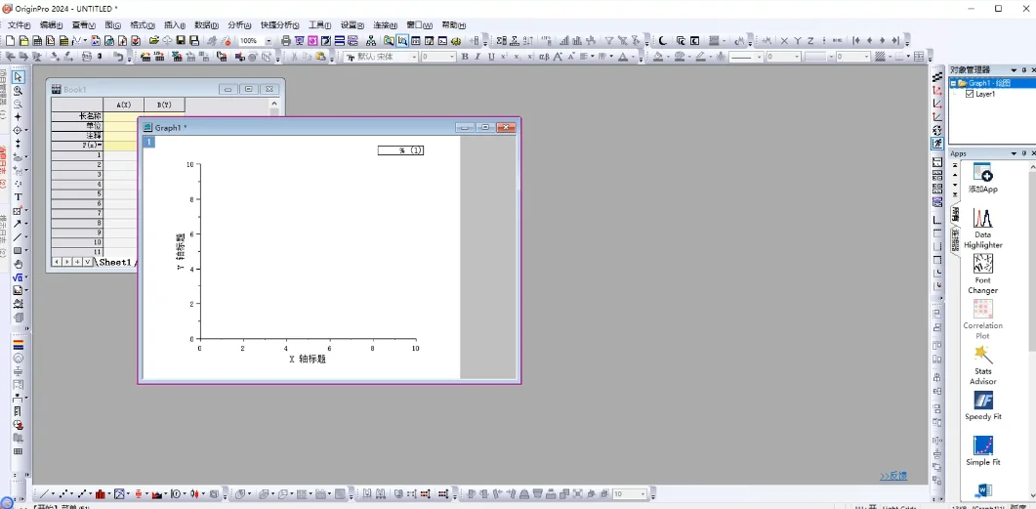Open the zoom 100% dropdown

269,41
